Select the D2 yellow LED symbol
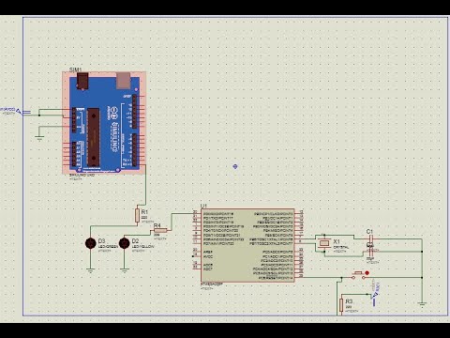450x338 pixels. tap(125, 243)
